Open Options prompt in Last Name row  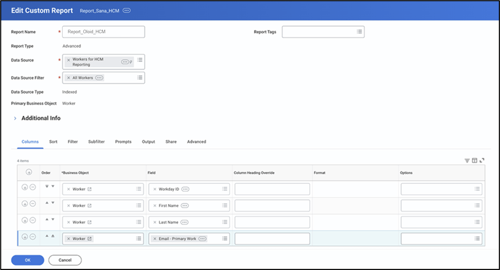pyautogui.click(x=477, y=222)
